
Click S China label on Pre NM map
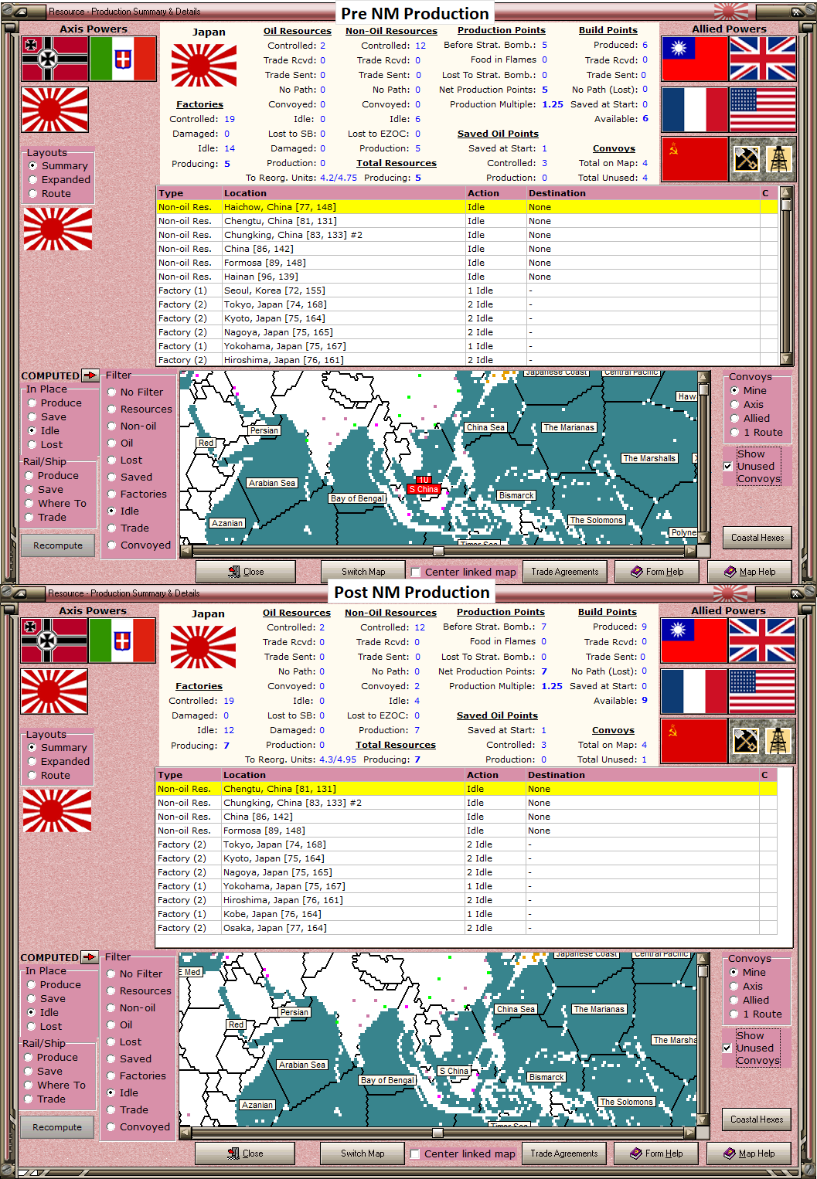pos(424,489)
